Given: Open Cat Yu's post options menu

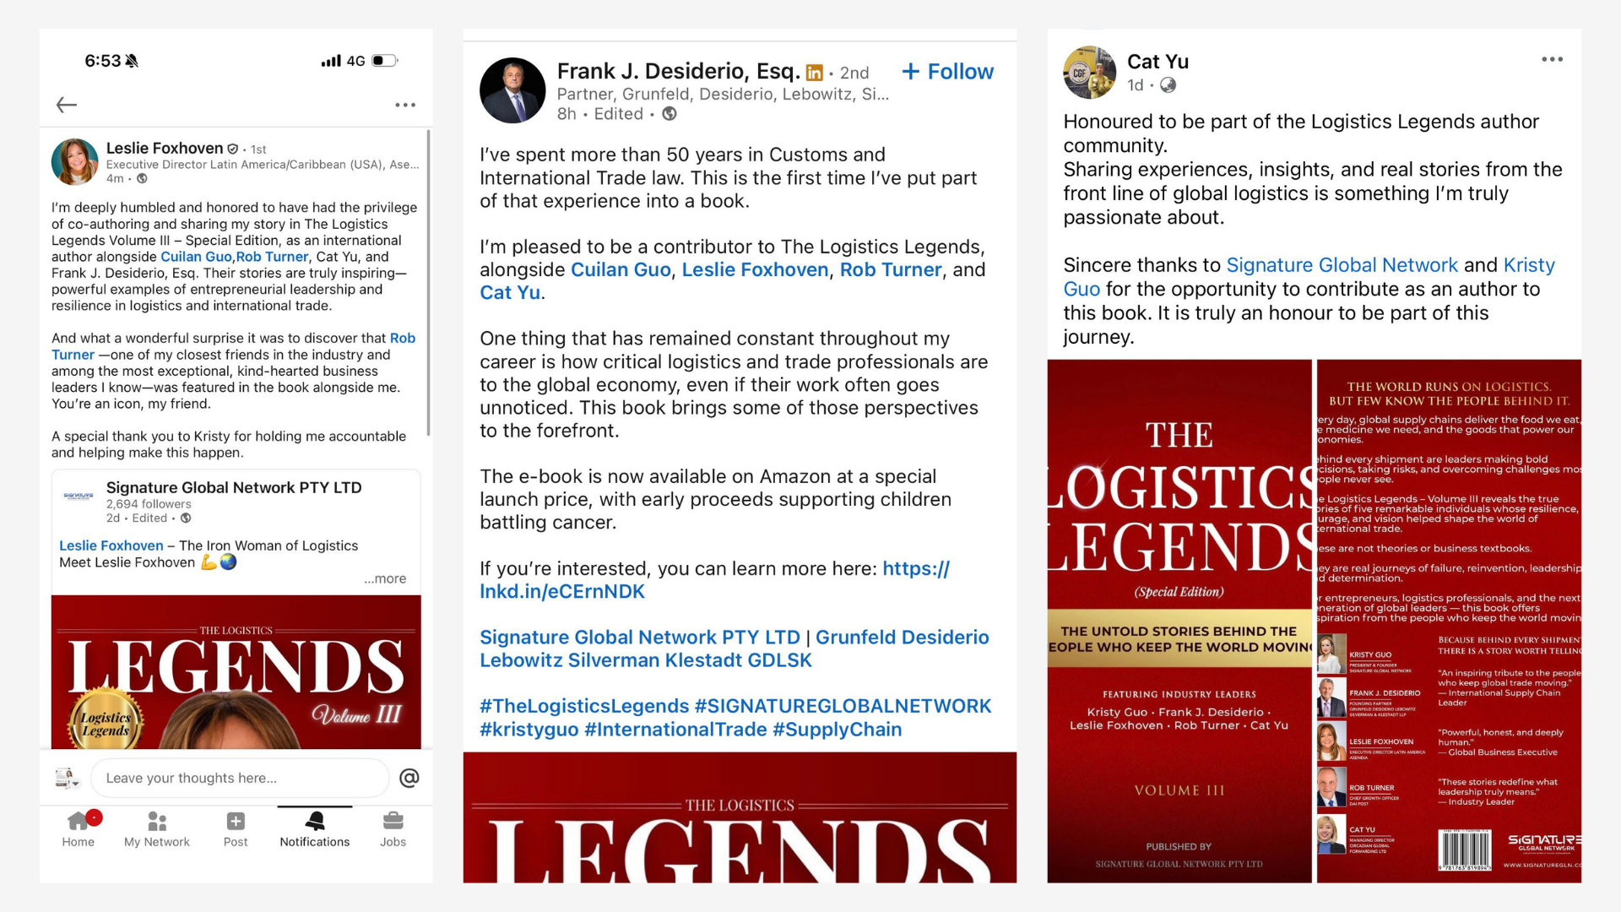Looking at the screenshot, I should pyautogui.click(x=1552, y=59).
